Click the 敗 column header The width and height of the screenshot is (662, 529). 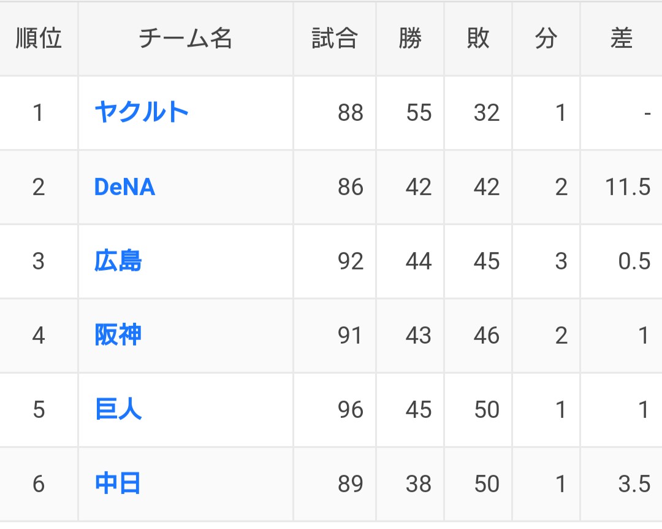coord(478,39)
